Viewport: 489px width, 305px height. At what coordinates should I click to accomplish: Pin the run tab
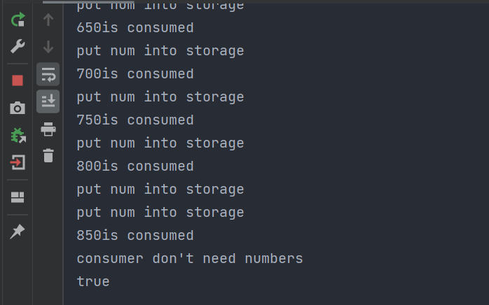coord(18,232)
